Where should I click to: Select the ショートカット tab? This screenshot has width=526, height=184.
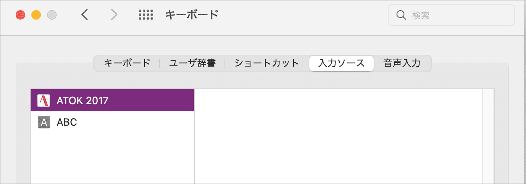coord(267,63)
